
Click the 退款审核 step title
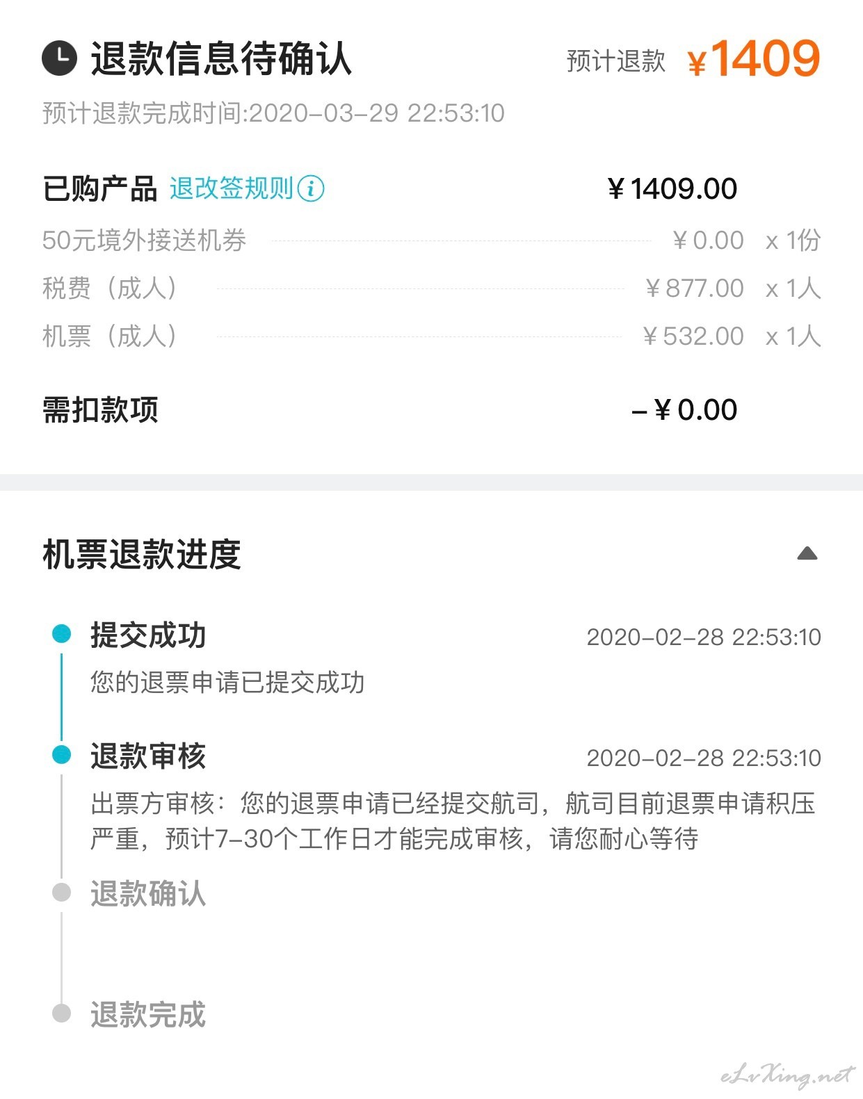tap(148, 756)
